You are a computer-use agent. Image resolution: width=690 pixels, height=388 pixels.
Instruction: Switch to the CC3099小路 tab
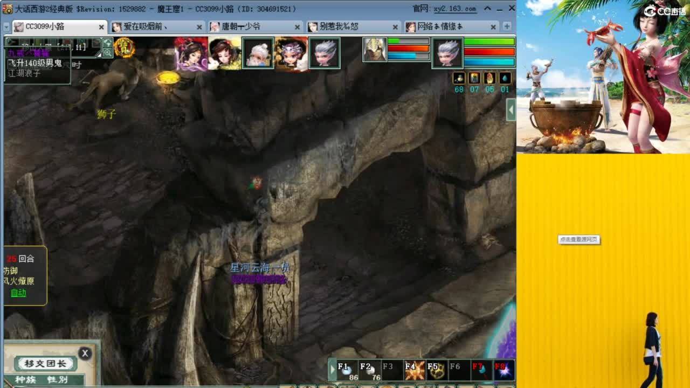point(59,26)
